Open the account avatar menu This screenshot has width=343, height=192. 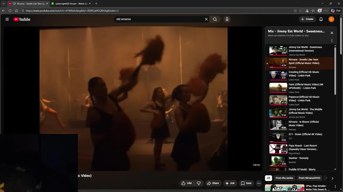point(331,19)
